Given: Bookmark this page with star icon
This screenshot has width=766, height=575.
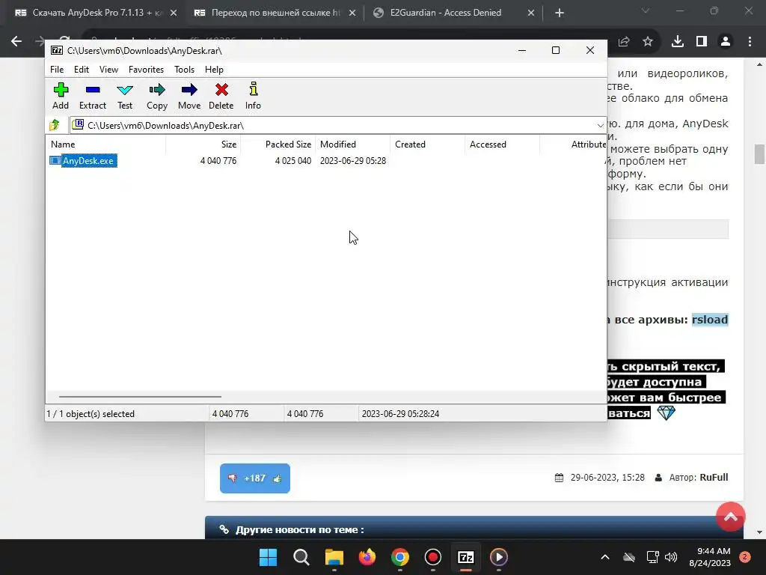Looking at the screenshot, I should (x=648, y=42).
